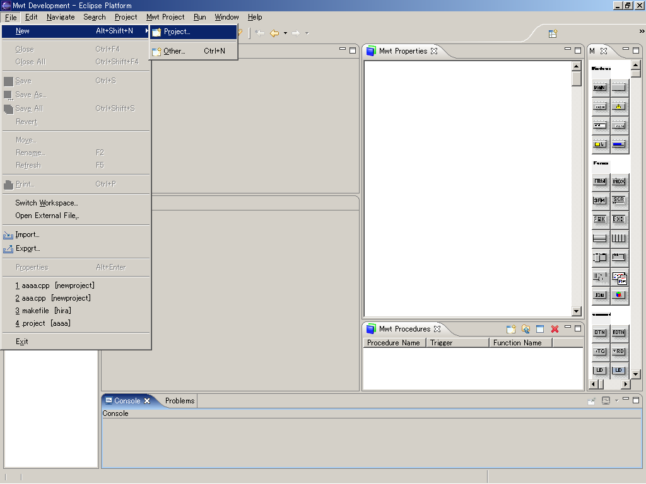Click the Open Perspective toolbar icon
Image resolution: width=646 pixels, height=484 pixels.
pyautogui.click(x=553, y=33)
